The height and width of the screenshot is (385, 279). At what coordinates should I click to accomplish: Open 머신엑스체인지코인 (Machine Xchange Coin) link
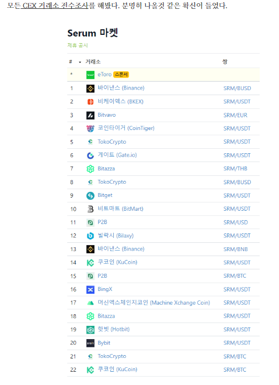[x=154, y=303]
